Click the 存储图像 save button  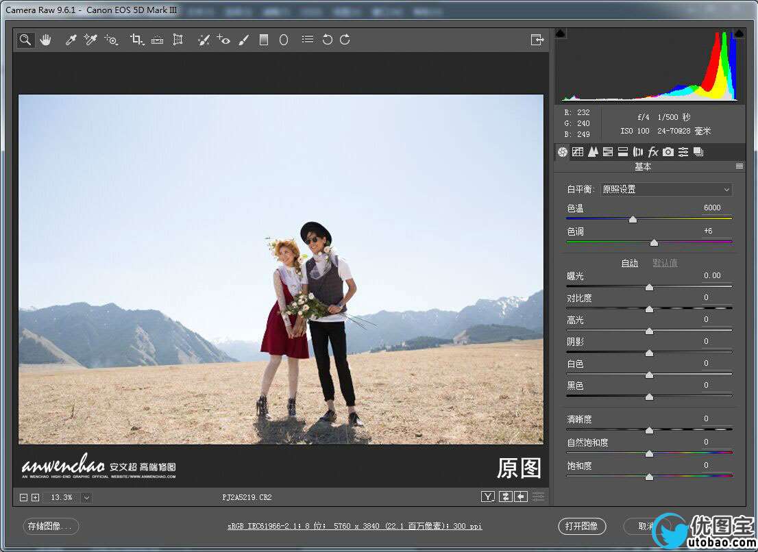51,526
